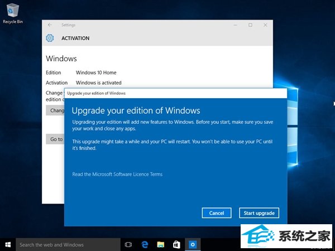Open File Explorer from the taskbar
335x251 pixels.
pyautogui.click(x=161, y=245)
